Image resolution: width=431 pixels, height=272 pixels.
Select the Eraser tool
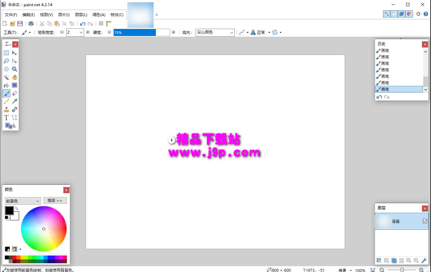coord(15,93)
